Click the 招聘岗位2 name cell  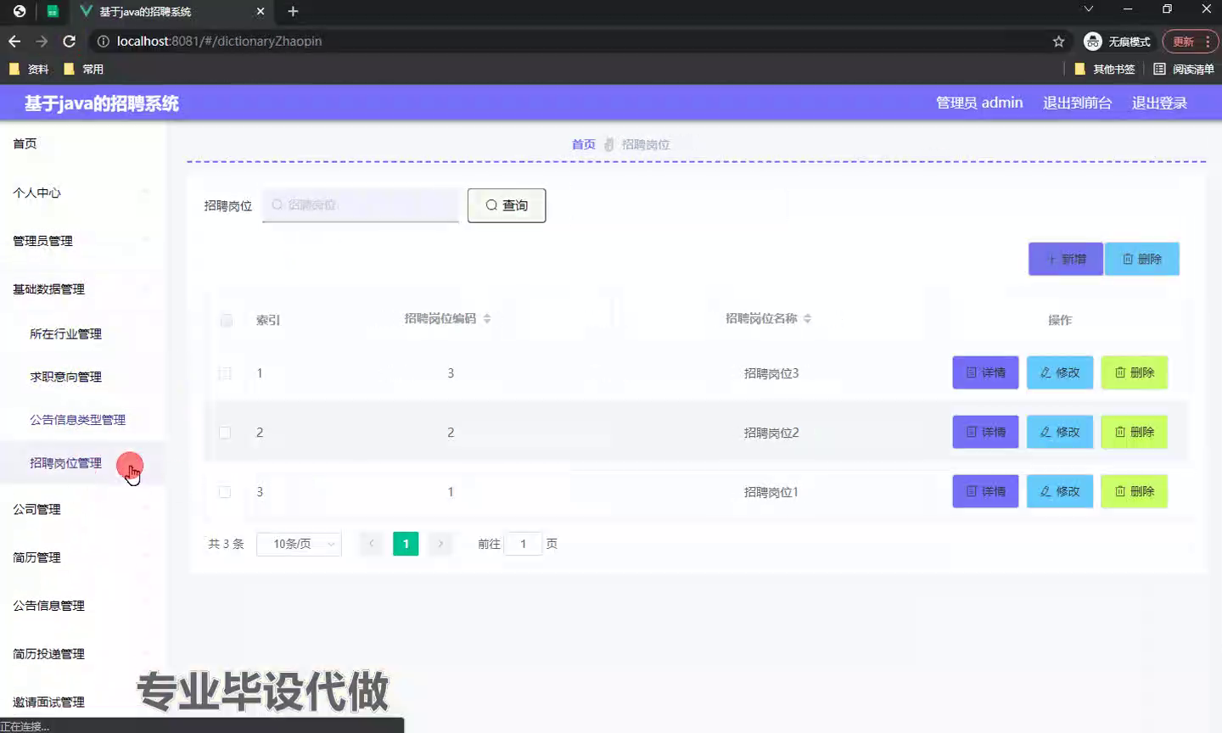click(x=771, y=433)
